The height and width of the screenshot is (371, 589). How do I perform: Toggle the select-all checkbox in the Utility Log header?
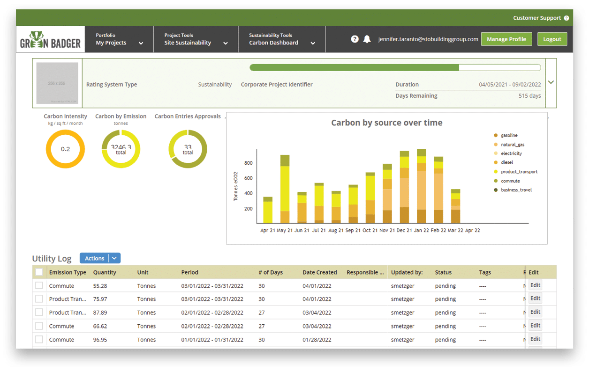39,272
